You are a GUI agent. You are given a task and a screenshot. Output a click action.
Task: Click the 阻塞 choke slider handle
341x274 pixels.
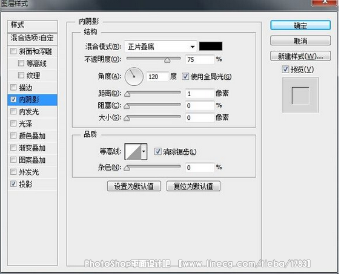127,106
